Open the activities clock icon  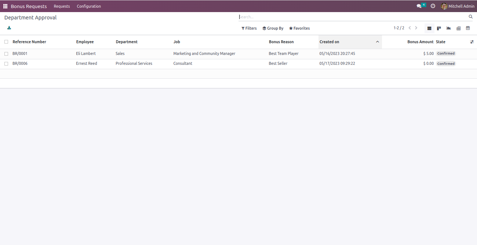click(x=433, y=6)
